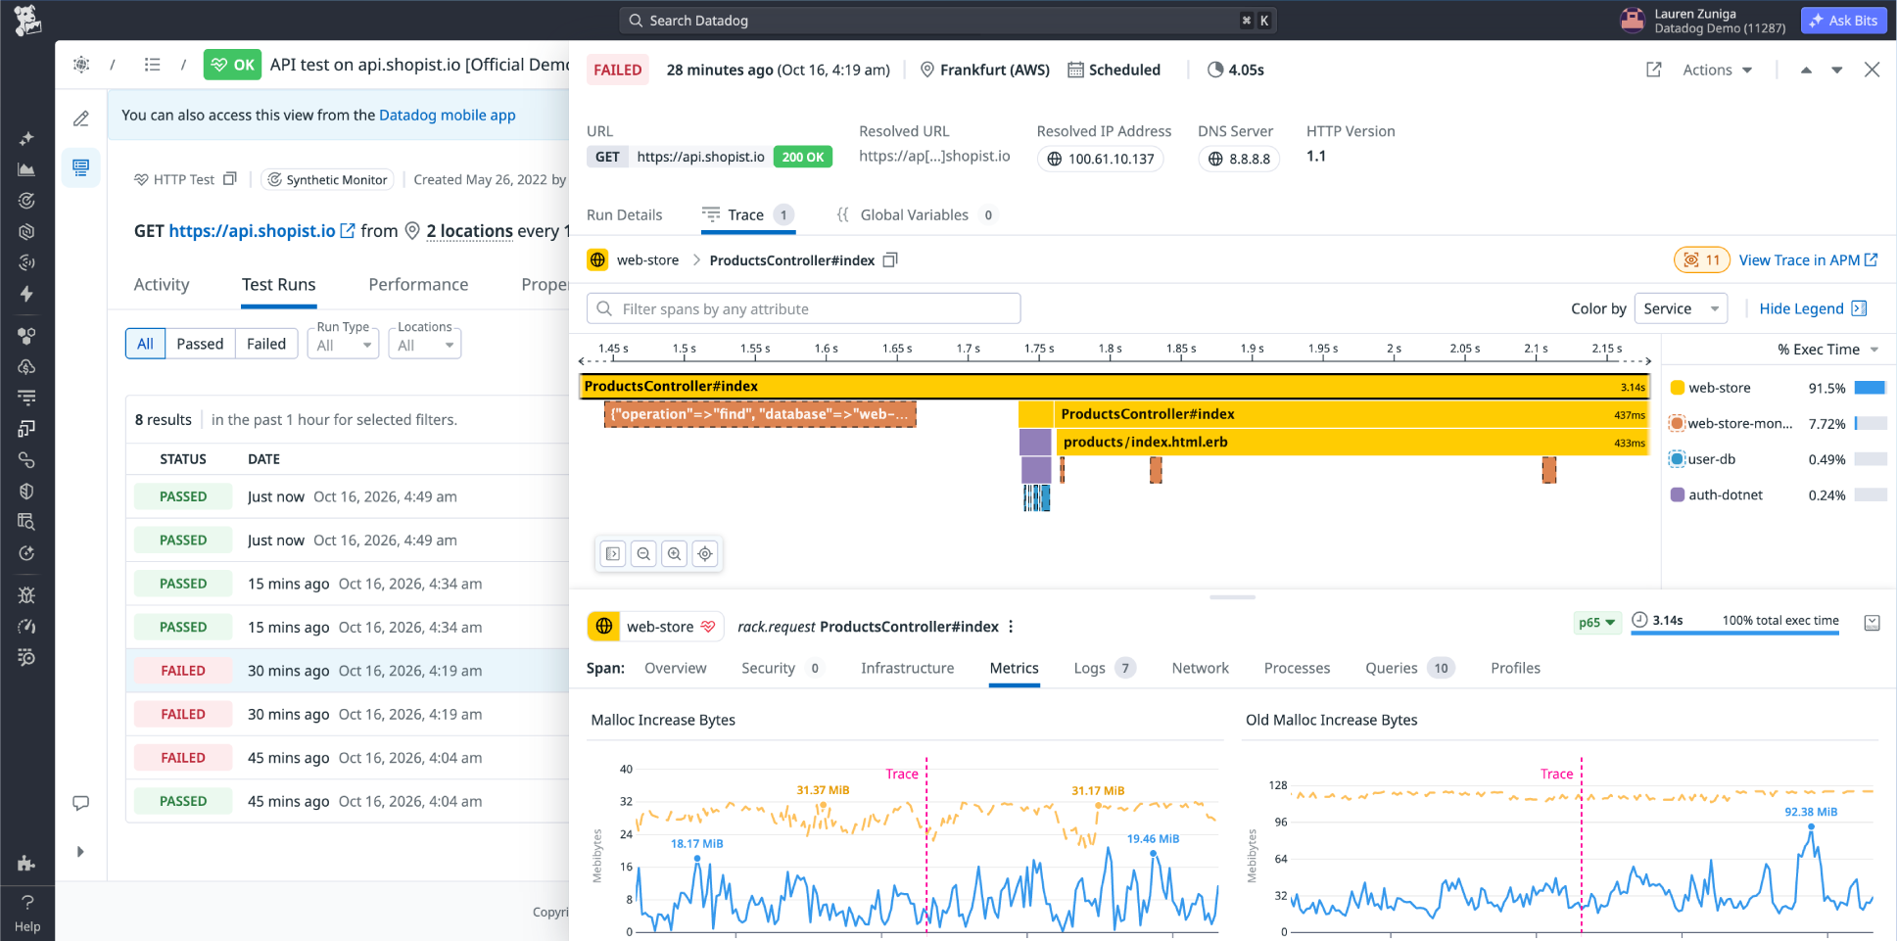
Task: Select the products/index.html.erb span bar
Action: (x=1352, y=443)
